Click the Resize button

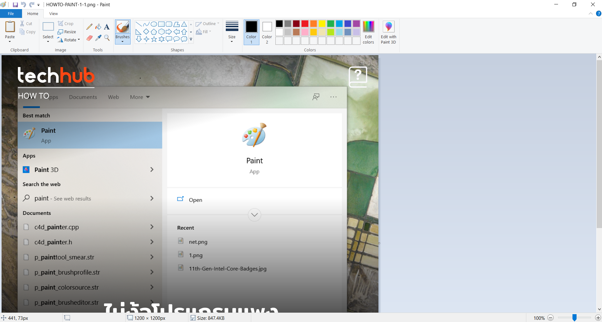[67, 32]
